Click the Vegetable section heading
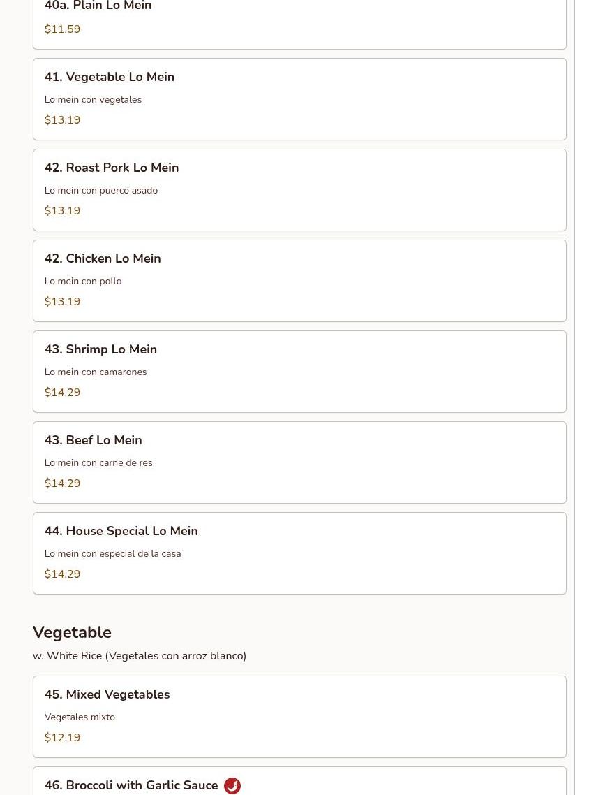Screen dimensions: 589x795 click(x=72, y=632)
